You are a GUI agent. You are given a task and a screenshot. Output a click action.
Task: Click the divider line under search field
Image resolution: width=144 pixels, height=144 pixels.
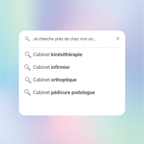coord(72,48)
